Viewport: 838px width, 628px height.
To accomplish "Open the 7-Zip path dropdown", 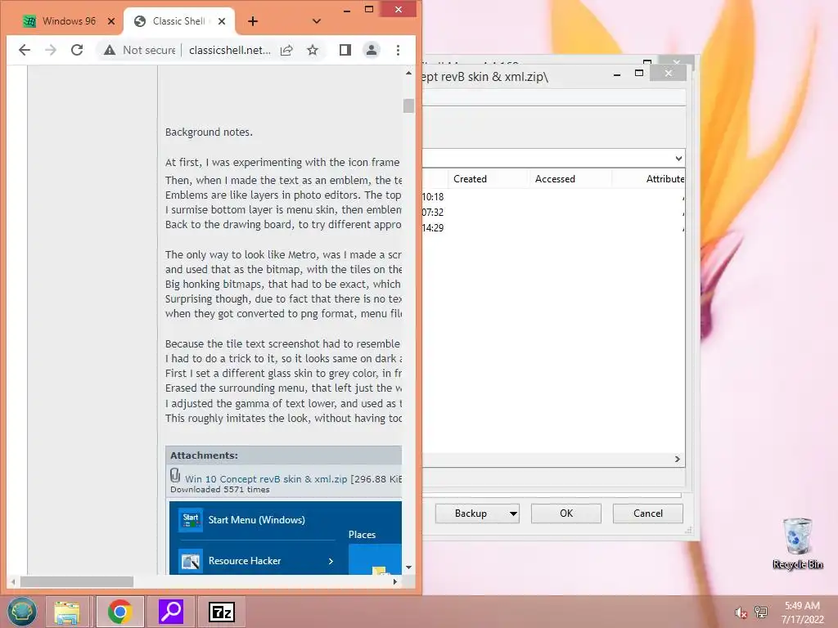I will click(678, 158).
